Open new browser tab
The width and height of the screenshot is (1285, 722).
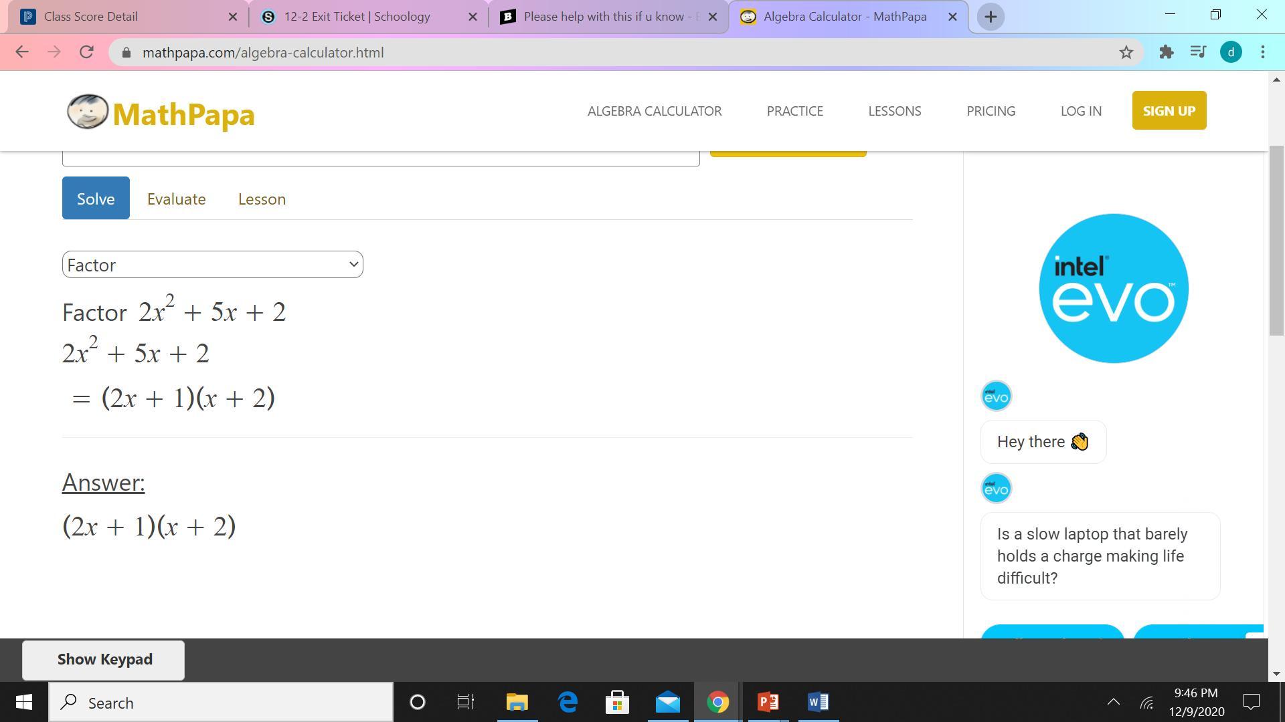991,17
